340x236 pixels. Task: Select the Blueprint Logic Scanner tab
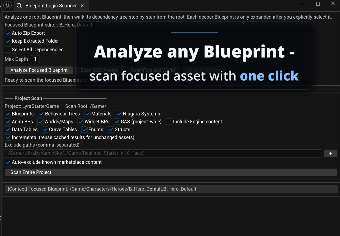(x=51, y=6)
